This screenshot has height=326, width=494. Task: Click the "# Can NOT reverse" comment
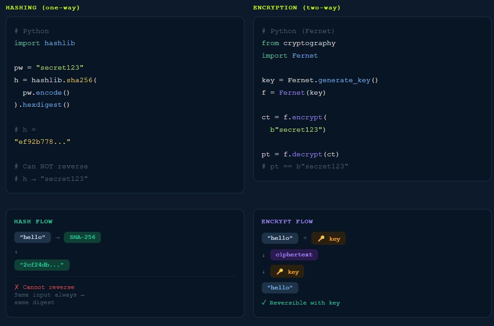tap(51, 166)
